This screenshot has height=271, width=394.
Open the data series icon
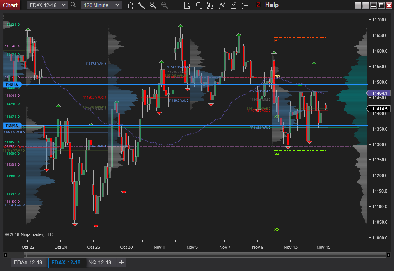pyautogui.click(x=210, y=5)
